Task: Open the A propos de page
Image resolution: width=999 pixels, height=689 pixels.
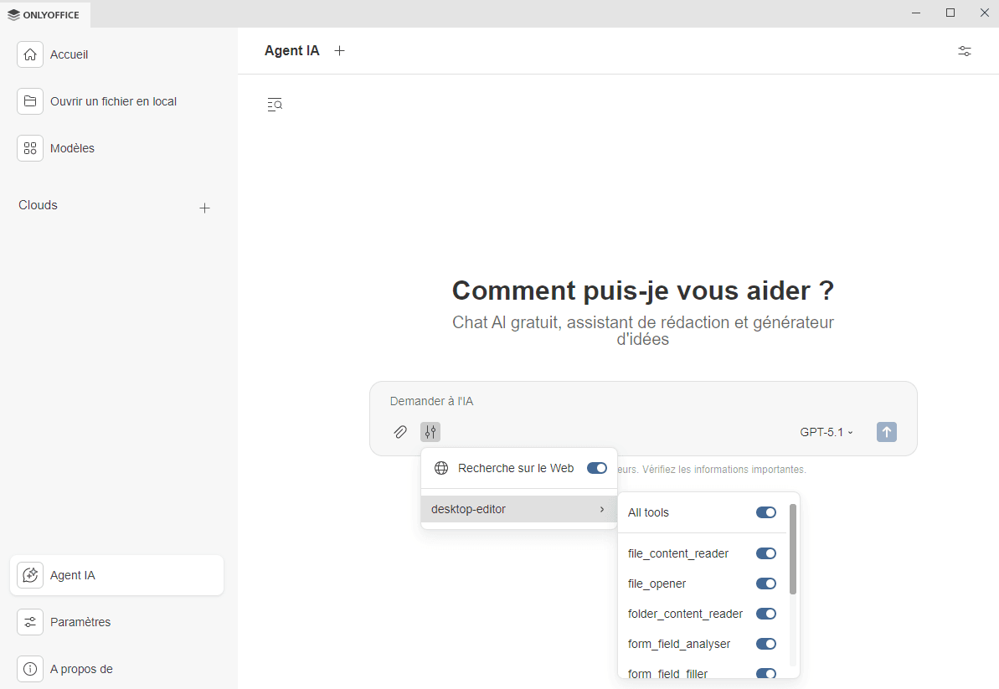Action: point(81,669)
